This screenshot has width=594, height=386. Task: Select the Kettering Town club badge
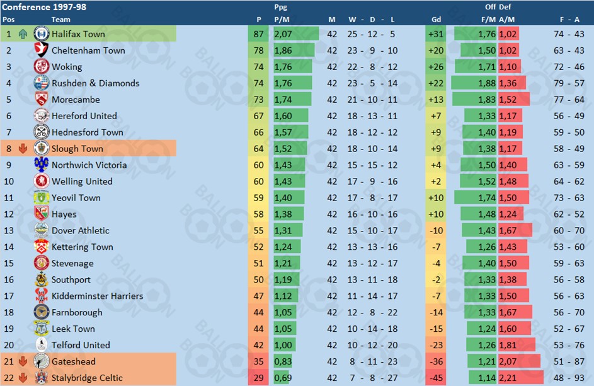coord(41,247)
